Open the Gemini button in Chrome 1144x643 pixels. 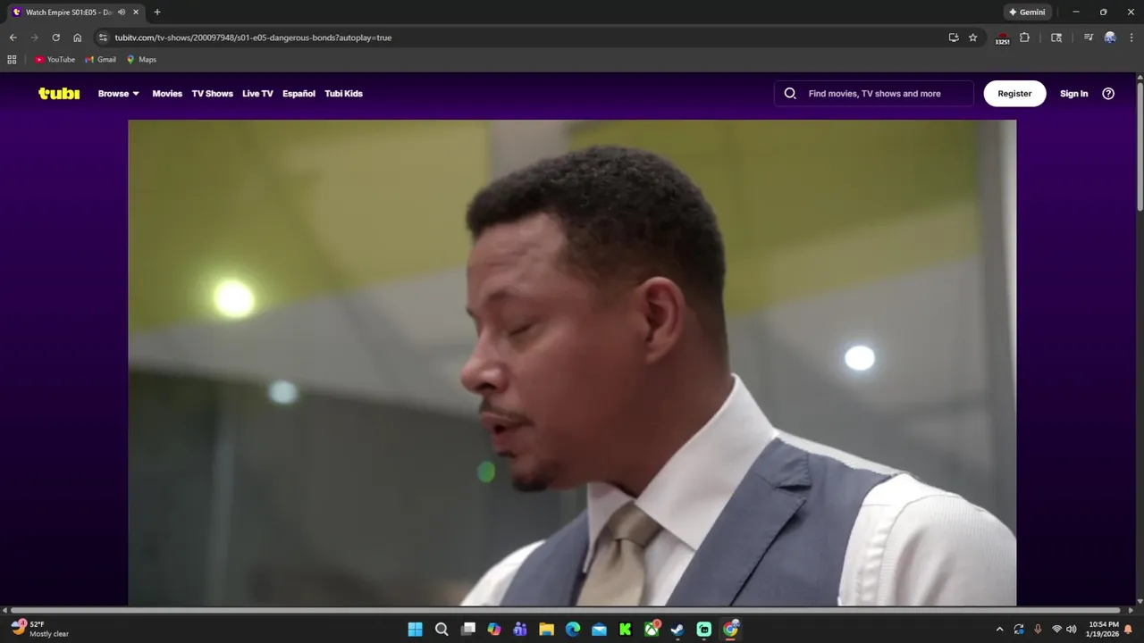(x=1027, y=13)
